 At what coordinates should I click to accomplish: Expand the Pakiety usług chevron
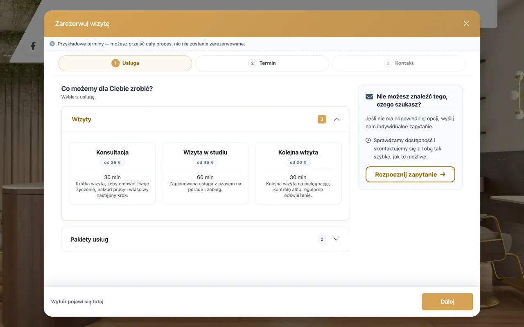pos(336,239)
